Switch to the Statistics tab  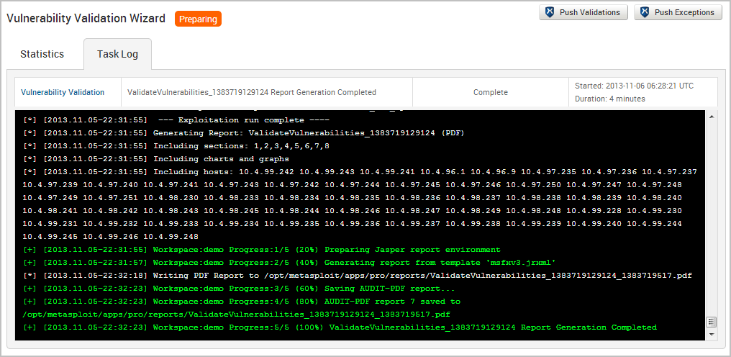pyautogui.click(x=42, y=54)
